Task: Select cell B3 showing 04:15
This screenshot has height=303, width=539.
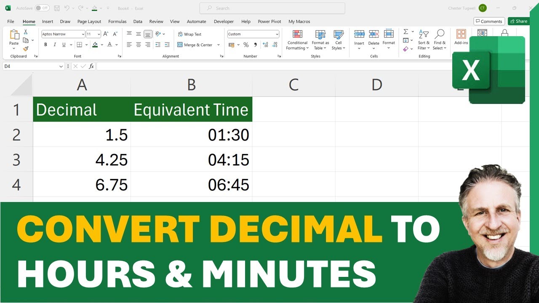Action: [192, 160]
